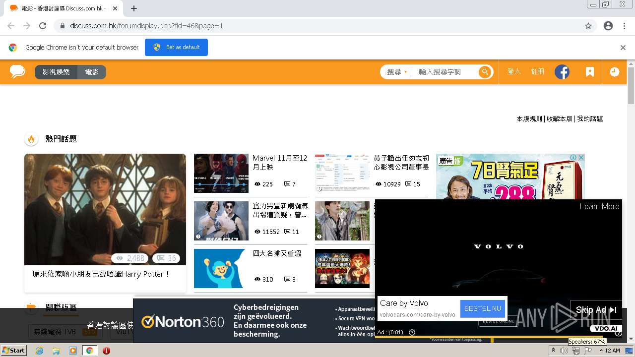
Task: Click the fire icon beside 熱門話題
Action: click(31, 139)
